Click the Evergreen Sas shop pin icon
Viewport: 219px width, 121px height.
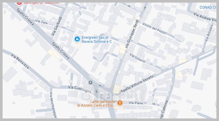point(77,39)
